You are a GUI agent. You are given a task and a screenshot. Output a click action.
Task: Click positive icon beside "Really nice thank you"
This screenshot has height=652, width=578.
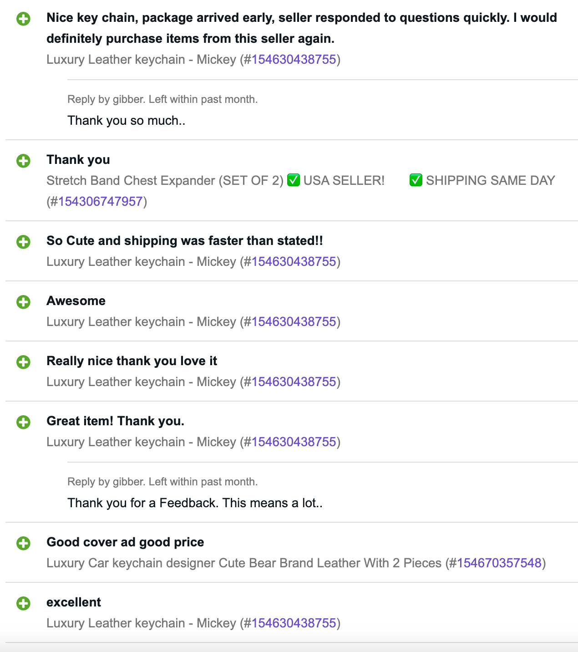point(23,362)
